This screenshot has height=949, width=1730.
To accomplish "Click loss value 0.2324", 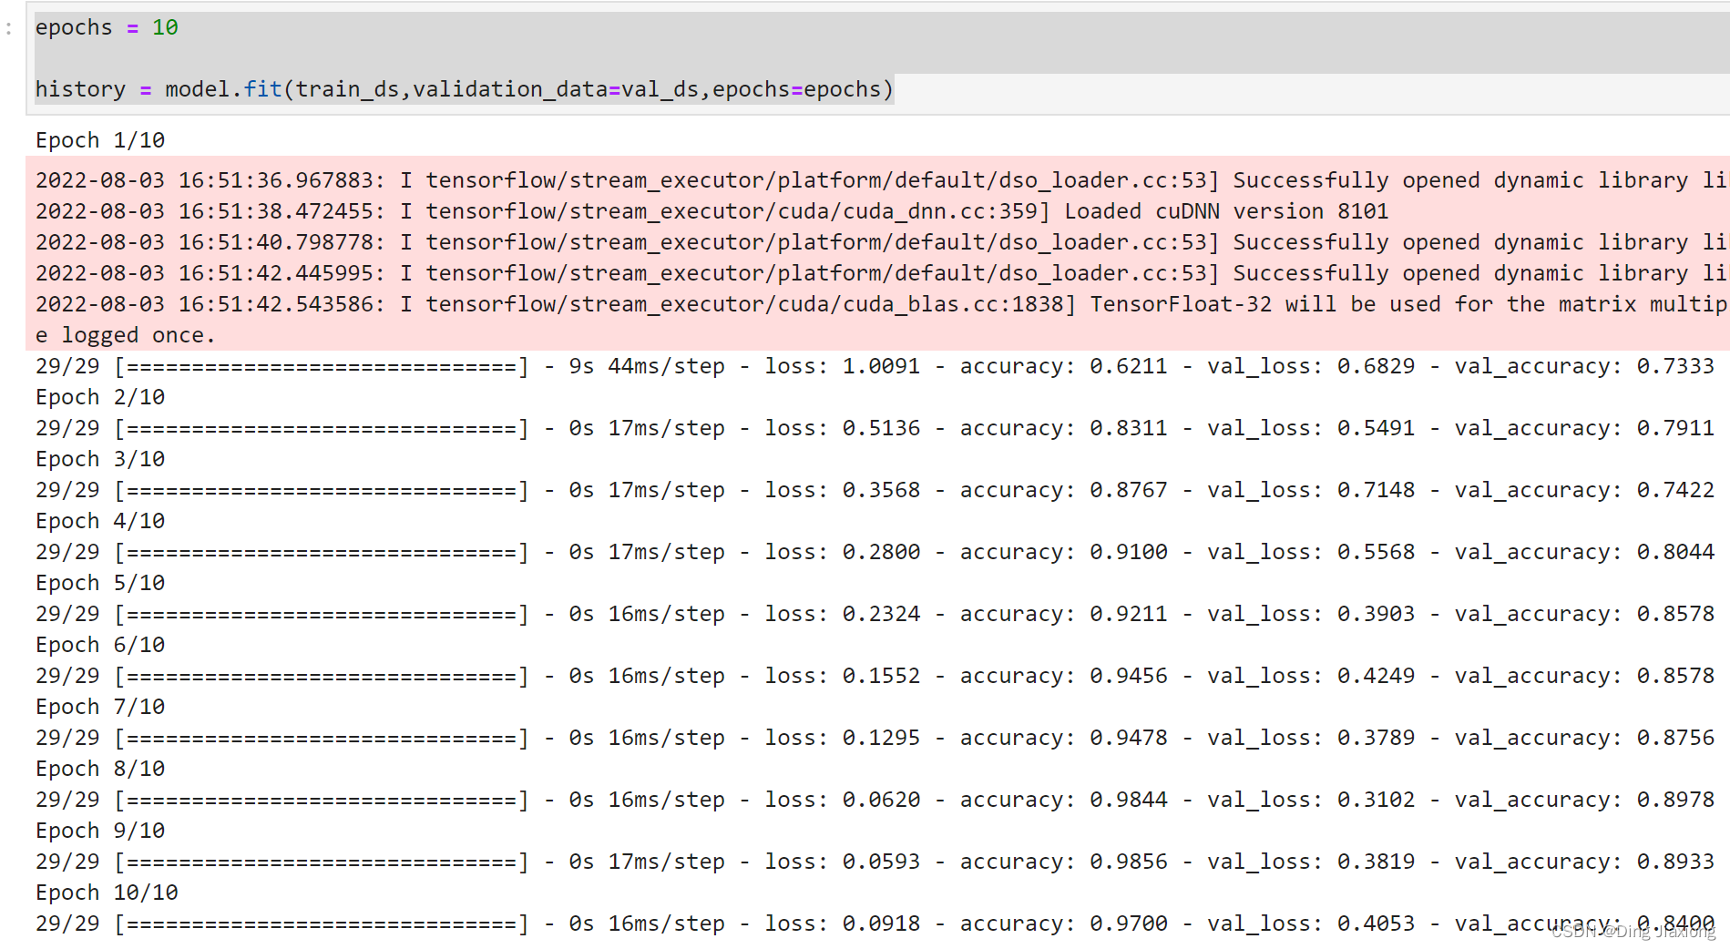I will (x=881, y=614).
